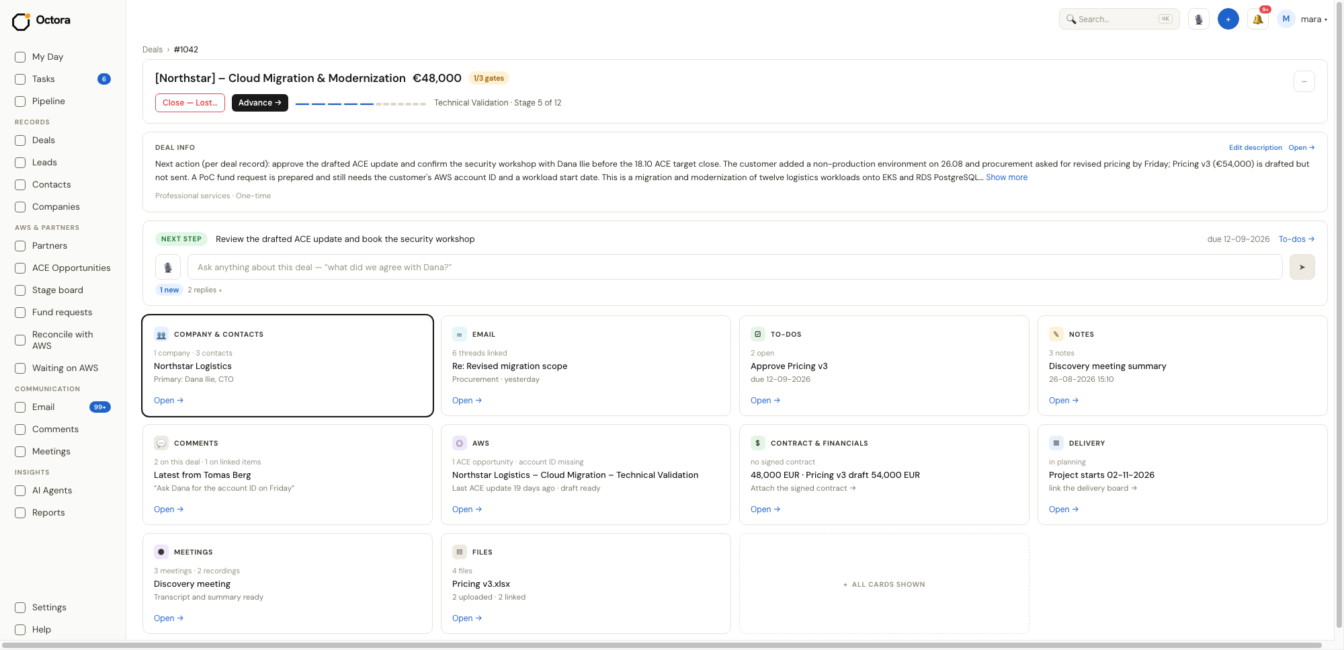Screen dimensions: 1344x650
Task: Click the Contacts sidebar icon
Action: pos(20,185)
